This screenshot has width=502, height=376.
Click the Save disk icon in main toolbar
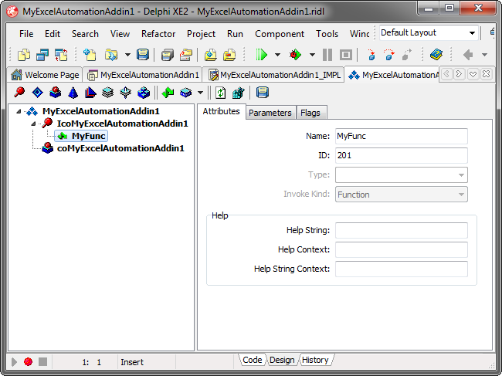pos(143,55)
